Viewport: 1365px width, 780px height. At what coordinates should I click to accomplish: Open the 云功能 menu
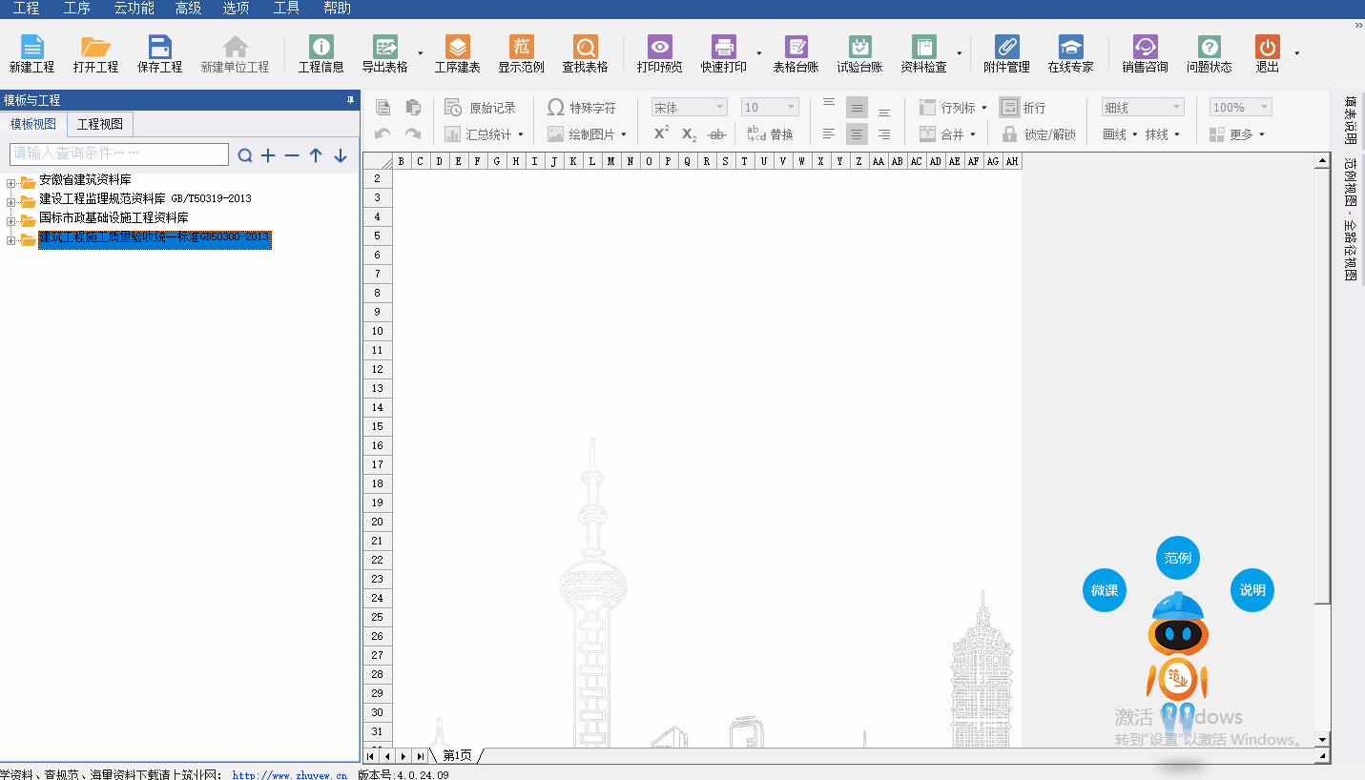coord(134,9)
